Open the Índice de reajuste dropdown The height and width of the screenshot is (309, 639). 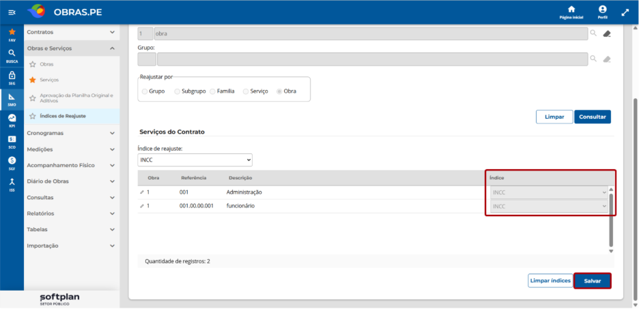[195, 160]
